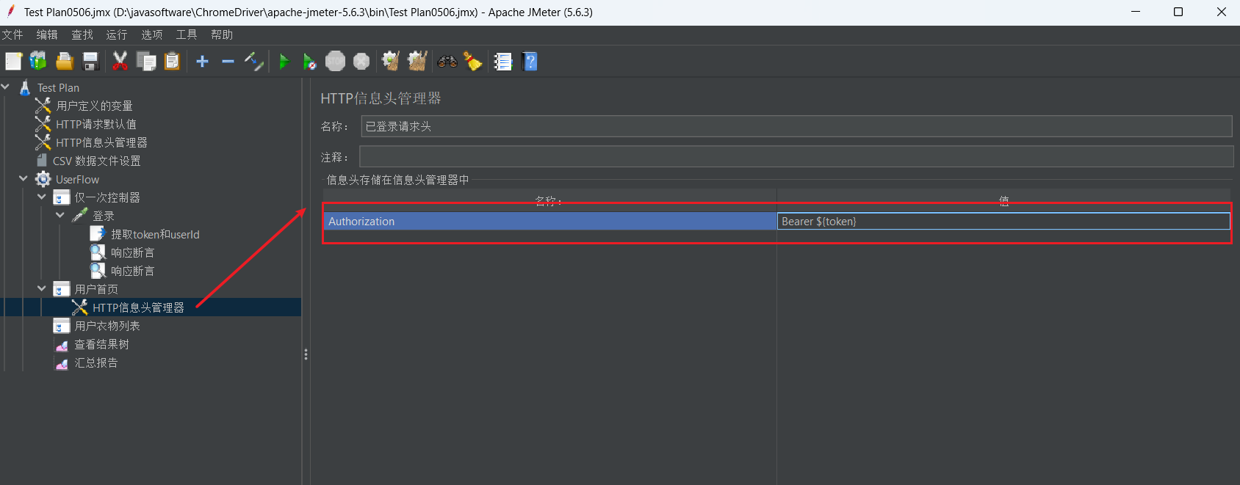Screen dimensions: 1240x485
Task: Select the first 响应断言 node
Action: tap(132, 253)
